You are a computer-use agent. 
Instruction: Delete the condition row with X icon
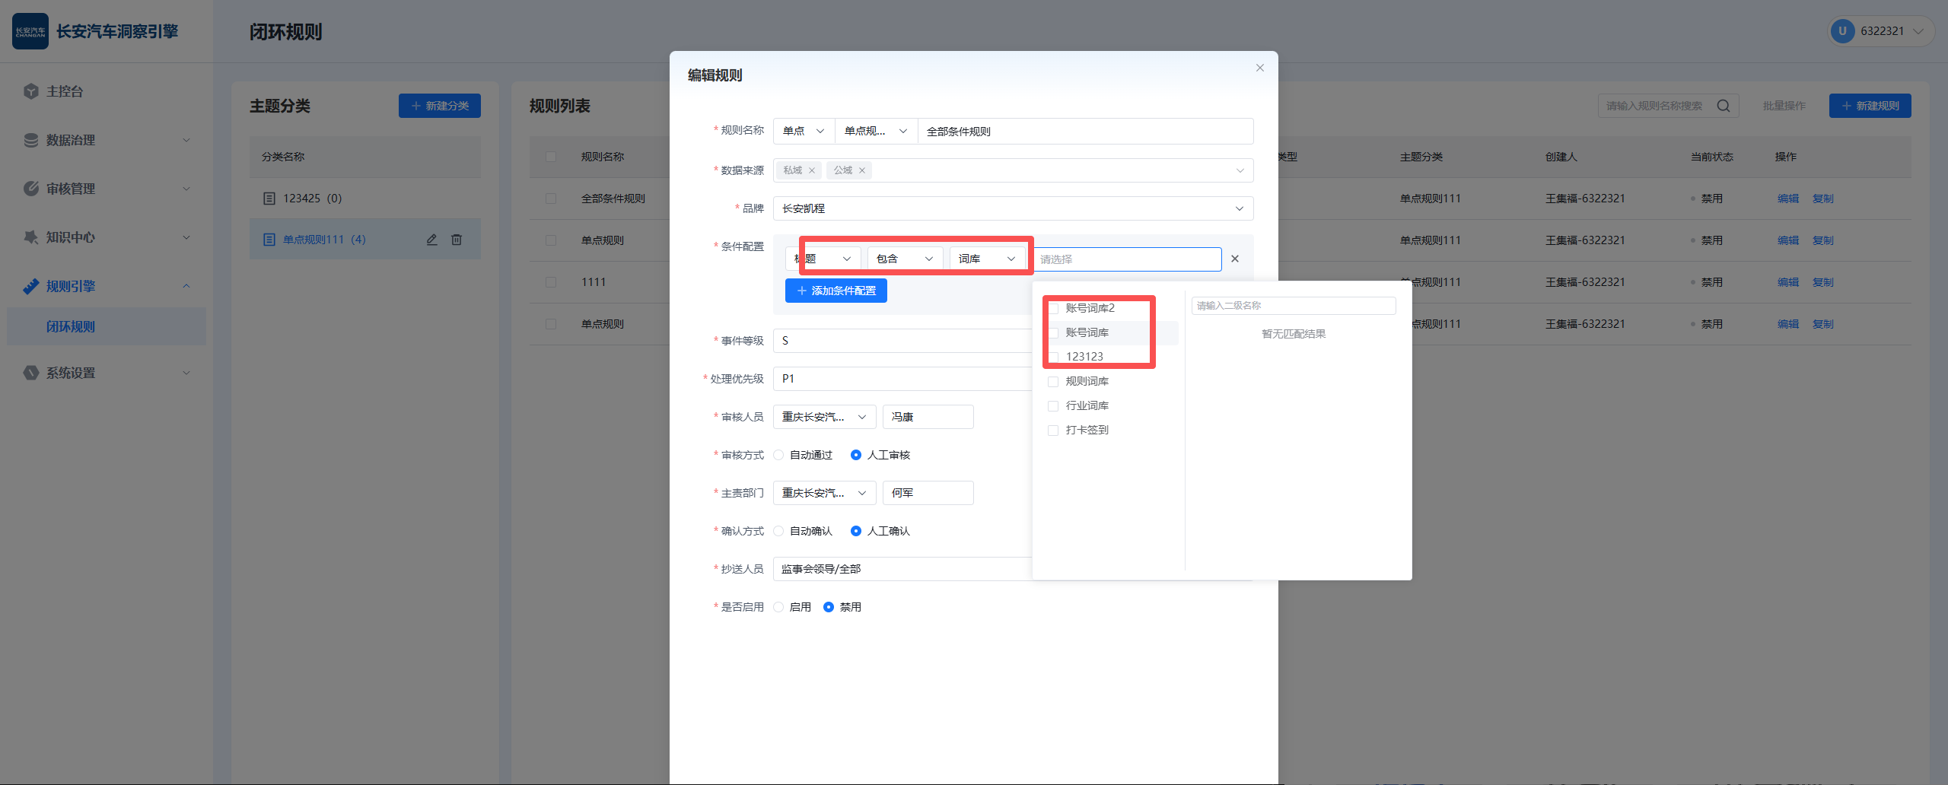(x=1235, y=259)
